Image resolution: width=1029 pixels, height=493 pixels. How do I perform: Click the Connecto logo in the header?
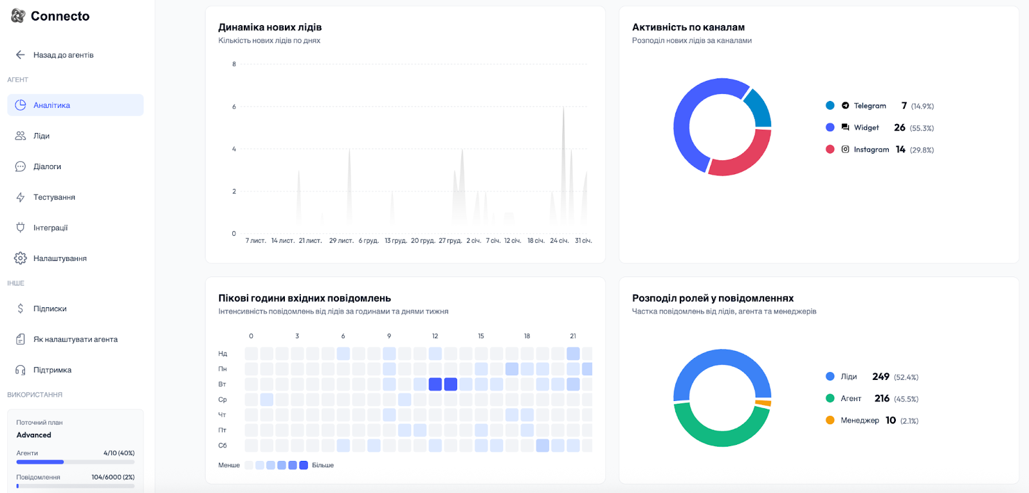(51, 16)
